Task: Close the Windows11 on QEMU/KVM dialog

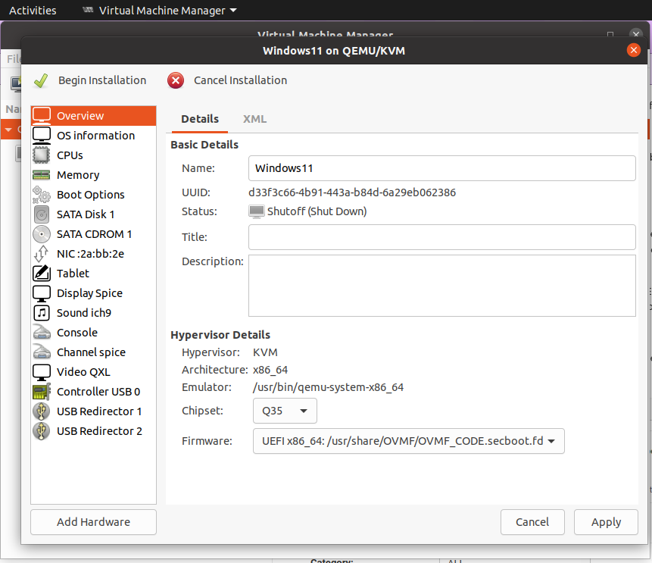Action: click(x=633, y=50)
